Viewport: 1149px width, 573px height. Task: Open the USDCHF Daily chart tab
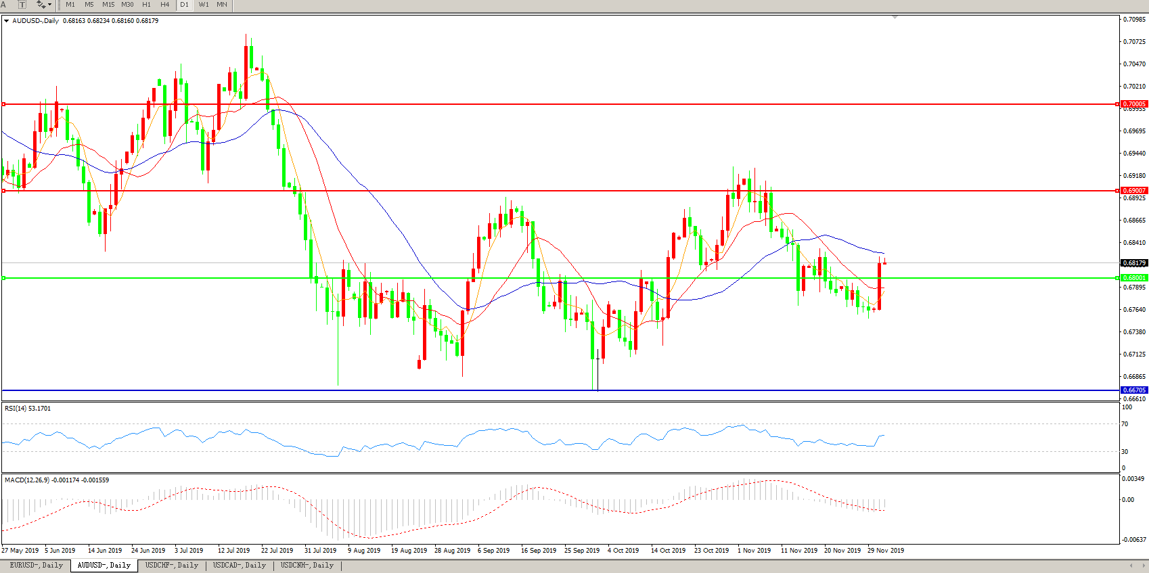pos(171,566)
